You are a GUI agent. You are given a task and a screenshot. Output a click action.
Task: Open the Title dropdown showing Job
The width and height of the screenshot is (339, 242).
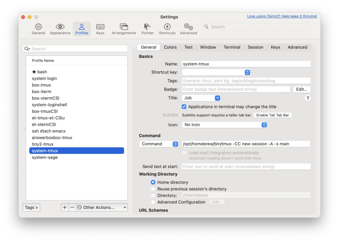(x=201, y=98)
